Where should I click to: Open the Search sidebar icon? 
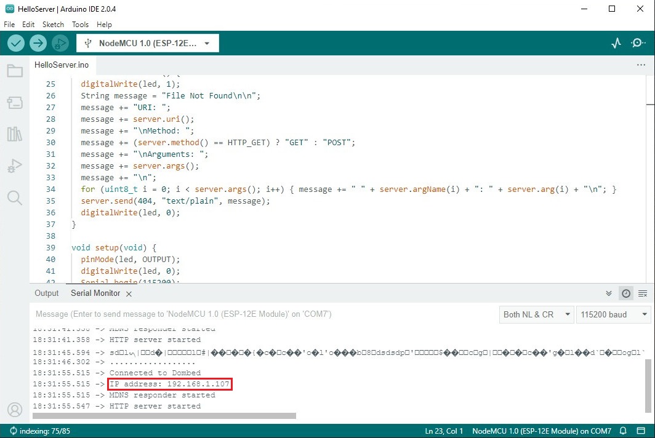[15, 197]
